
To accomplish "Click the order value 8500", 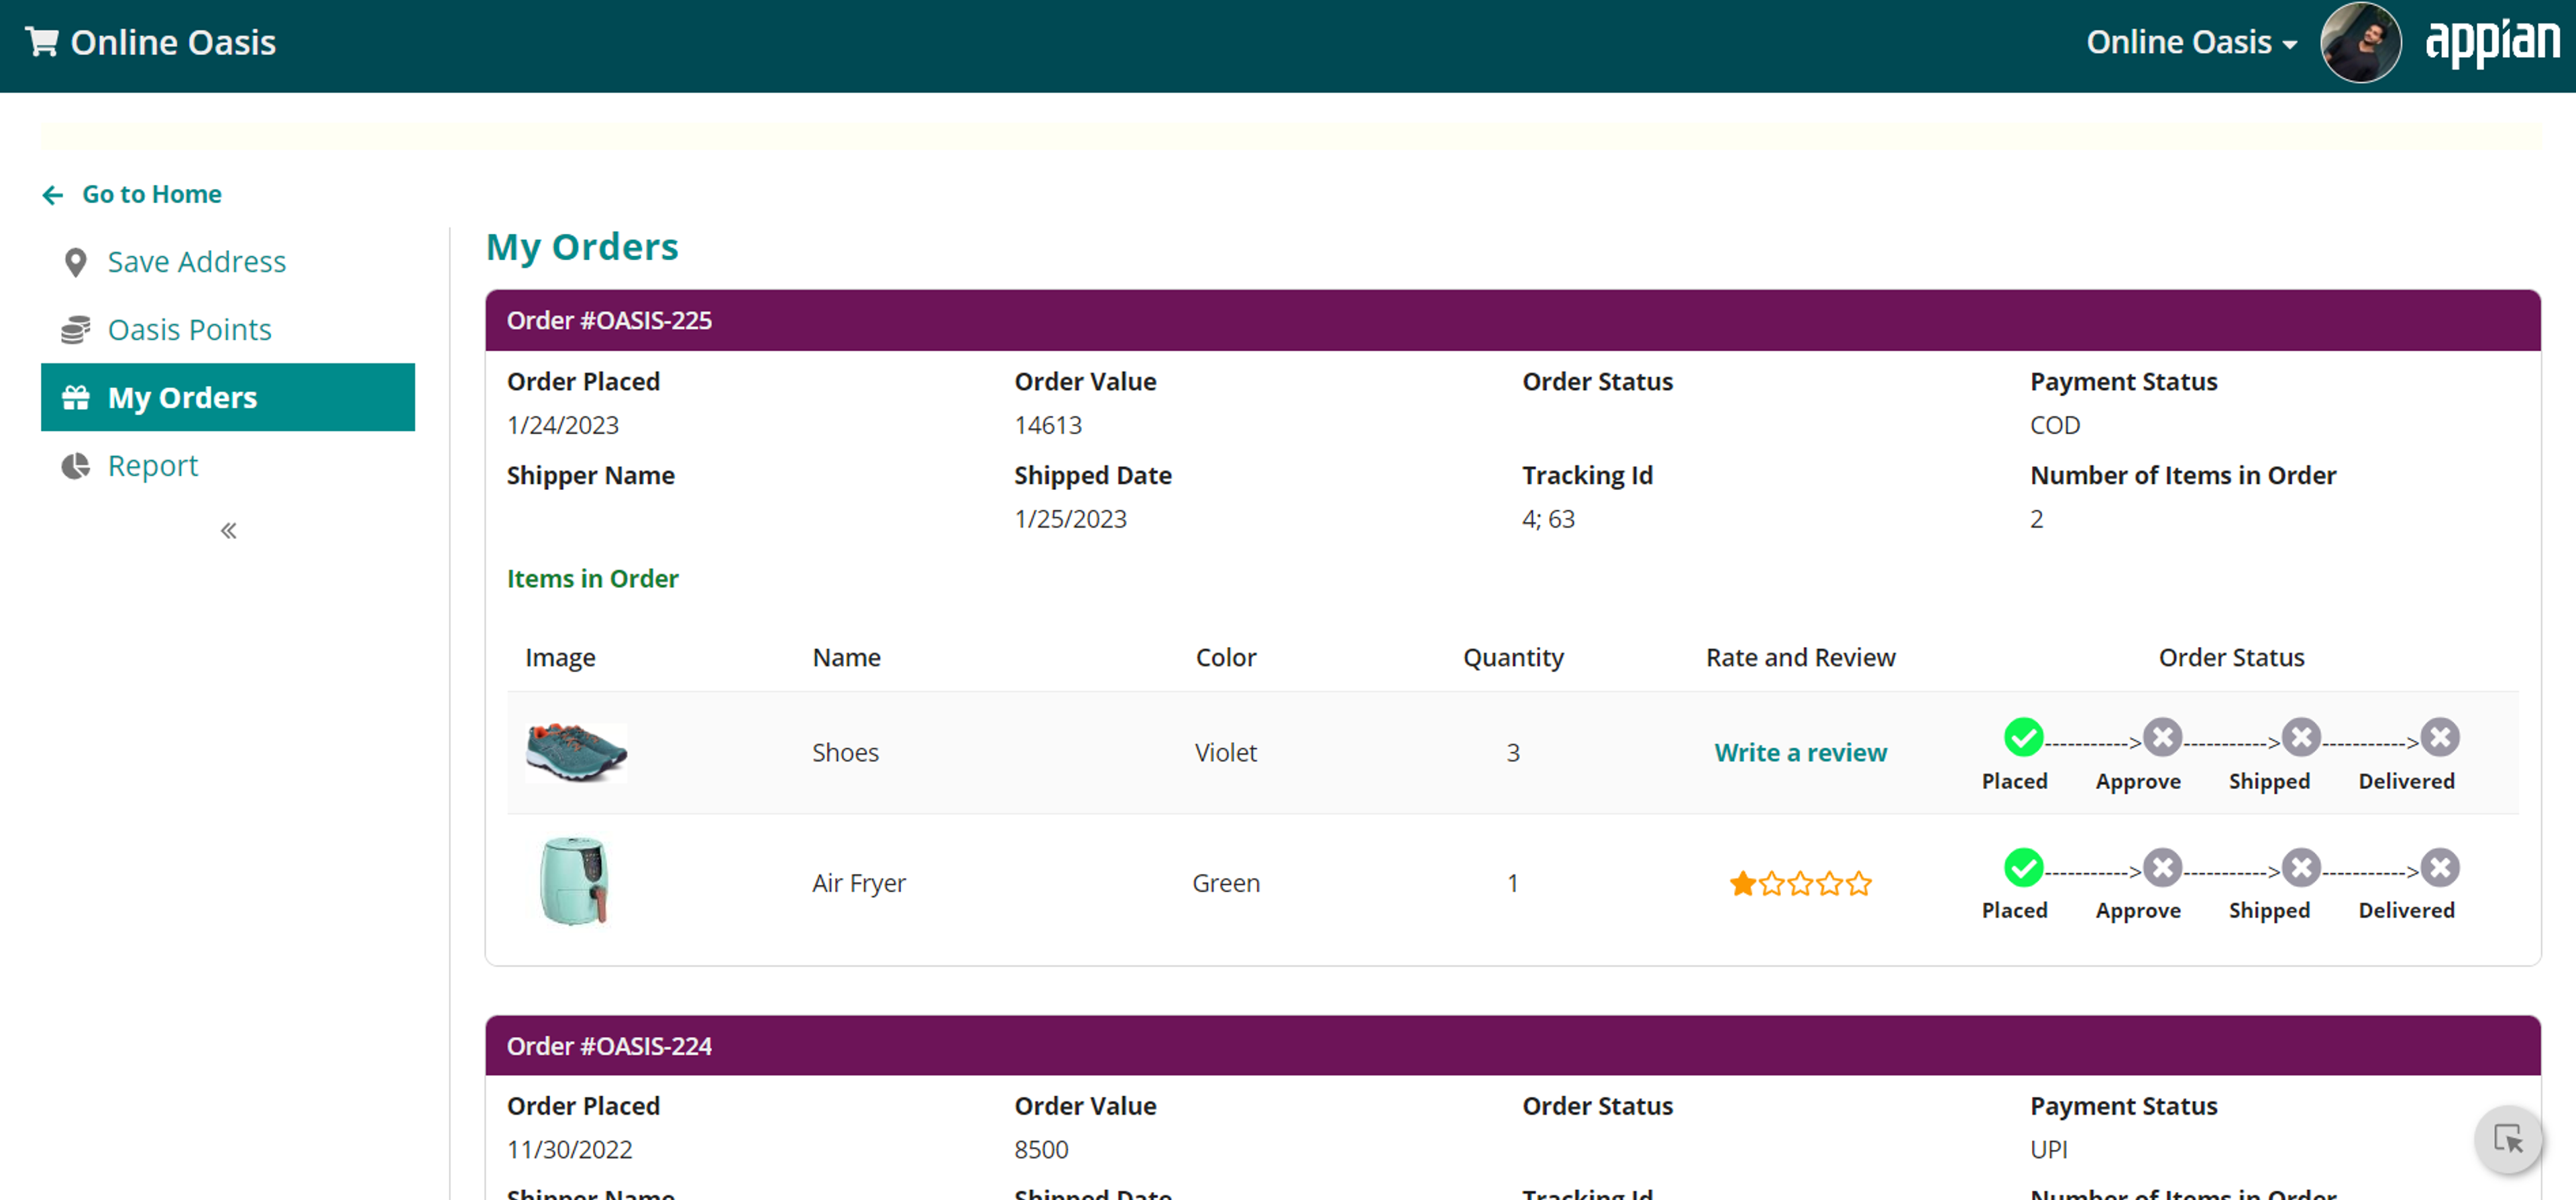I will point(1041,1150).
